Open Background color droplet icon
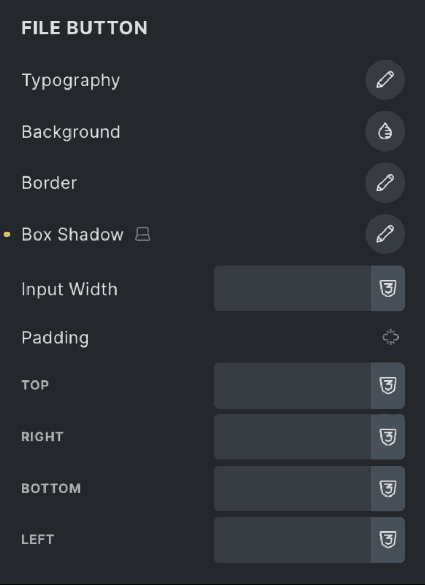The height and width of the screenshot is (585, 425). [x=385, y=132]
